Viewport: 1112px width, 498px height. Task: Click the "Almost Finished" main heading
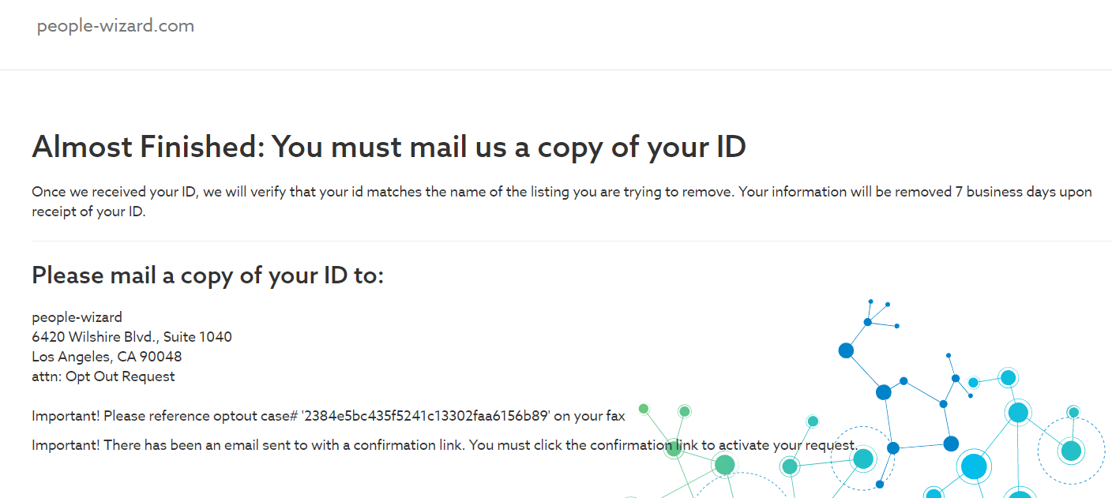(x=389, y=147)
